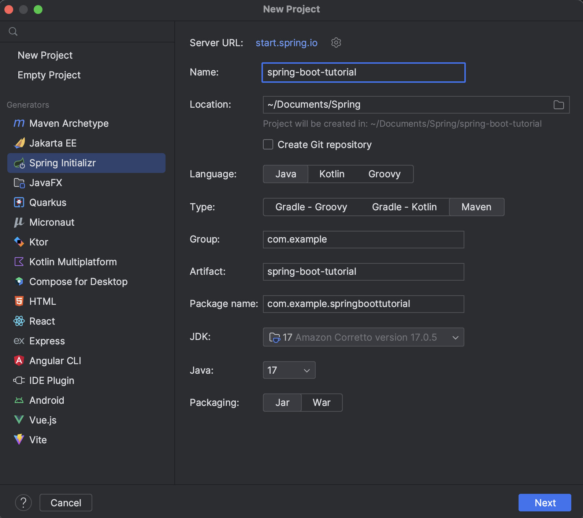Select Empty Project in the sidebar
Screen dimensions: 583x518
[49, 75]
